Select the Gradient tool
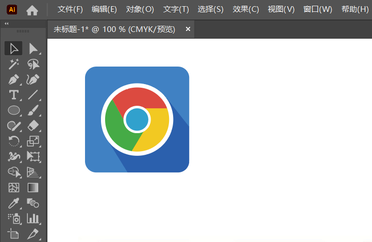The height and width of the screenshot is (242, 372). pos(33,188)
